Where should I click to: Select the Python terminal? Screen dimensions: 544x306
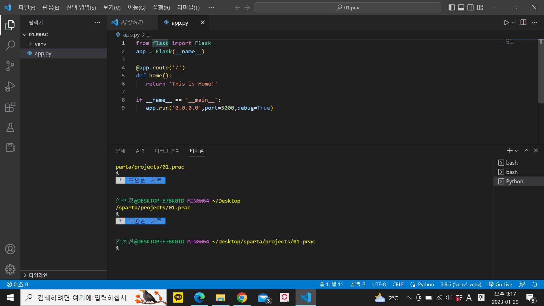pyautogui.click(x=518, y=181)
